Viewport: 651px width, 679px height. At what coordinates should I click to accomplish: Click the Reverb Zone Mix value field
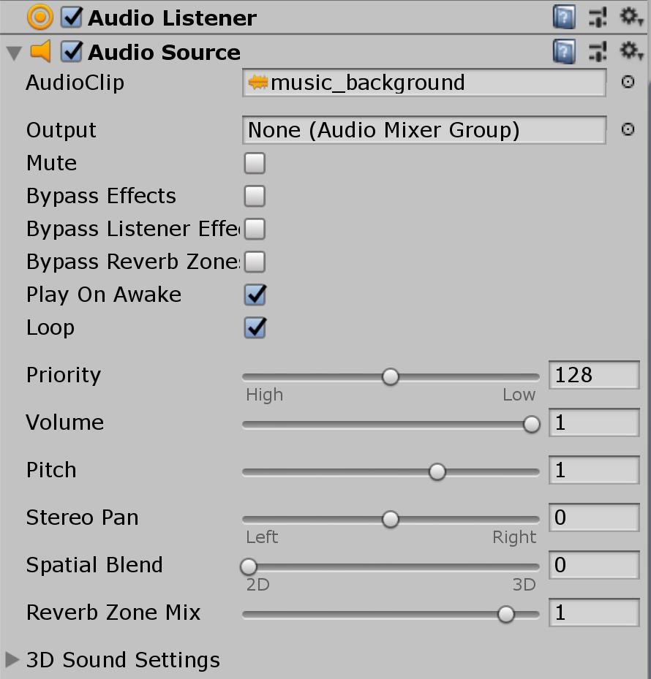click(x=594, y=612)
